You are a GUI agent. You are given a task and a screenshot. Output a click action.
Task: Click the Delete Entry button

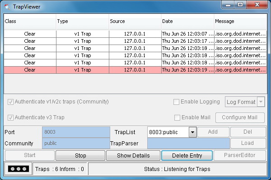click(187, 155)
